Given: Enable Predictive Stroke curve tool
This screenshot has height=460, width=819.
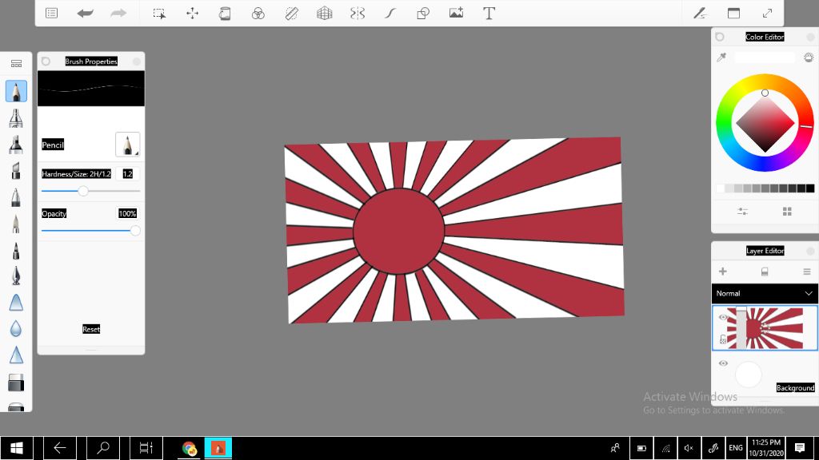Looking at the screenshot, I should click(390, 13).
